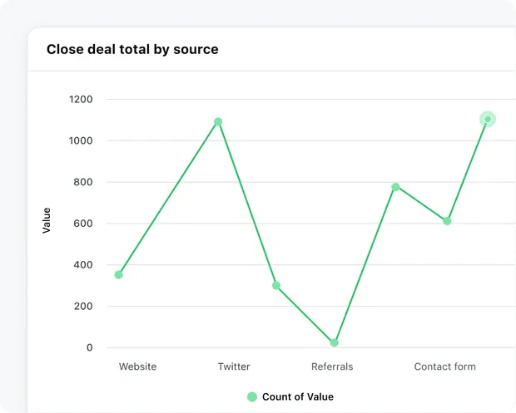Toggle the Count of Value legend dot
The width and height of the screenshot is (516, 413).
[252, 397]
